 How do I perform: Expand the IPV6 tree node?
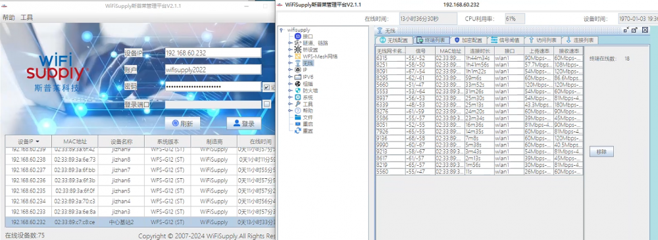290,77
